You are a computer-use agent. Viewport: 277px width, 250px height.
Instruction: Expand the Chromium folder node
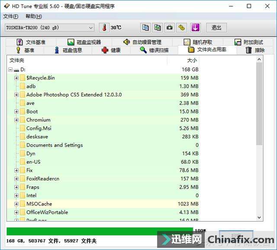16,120
